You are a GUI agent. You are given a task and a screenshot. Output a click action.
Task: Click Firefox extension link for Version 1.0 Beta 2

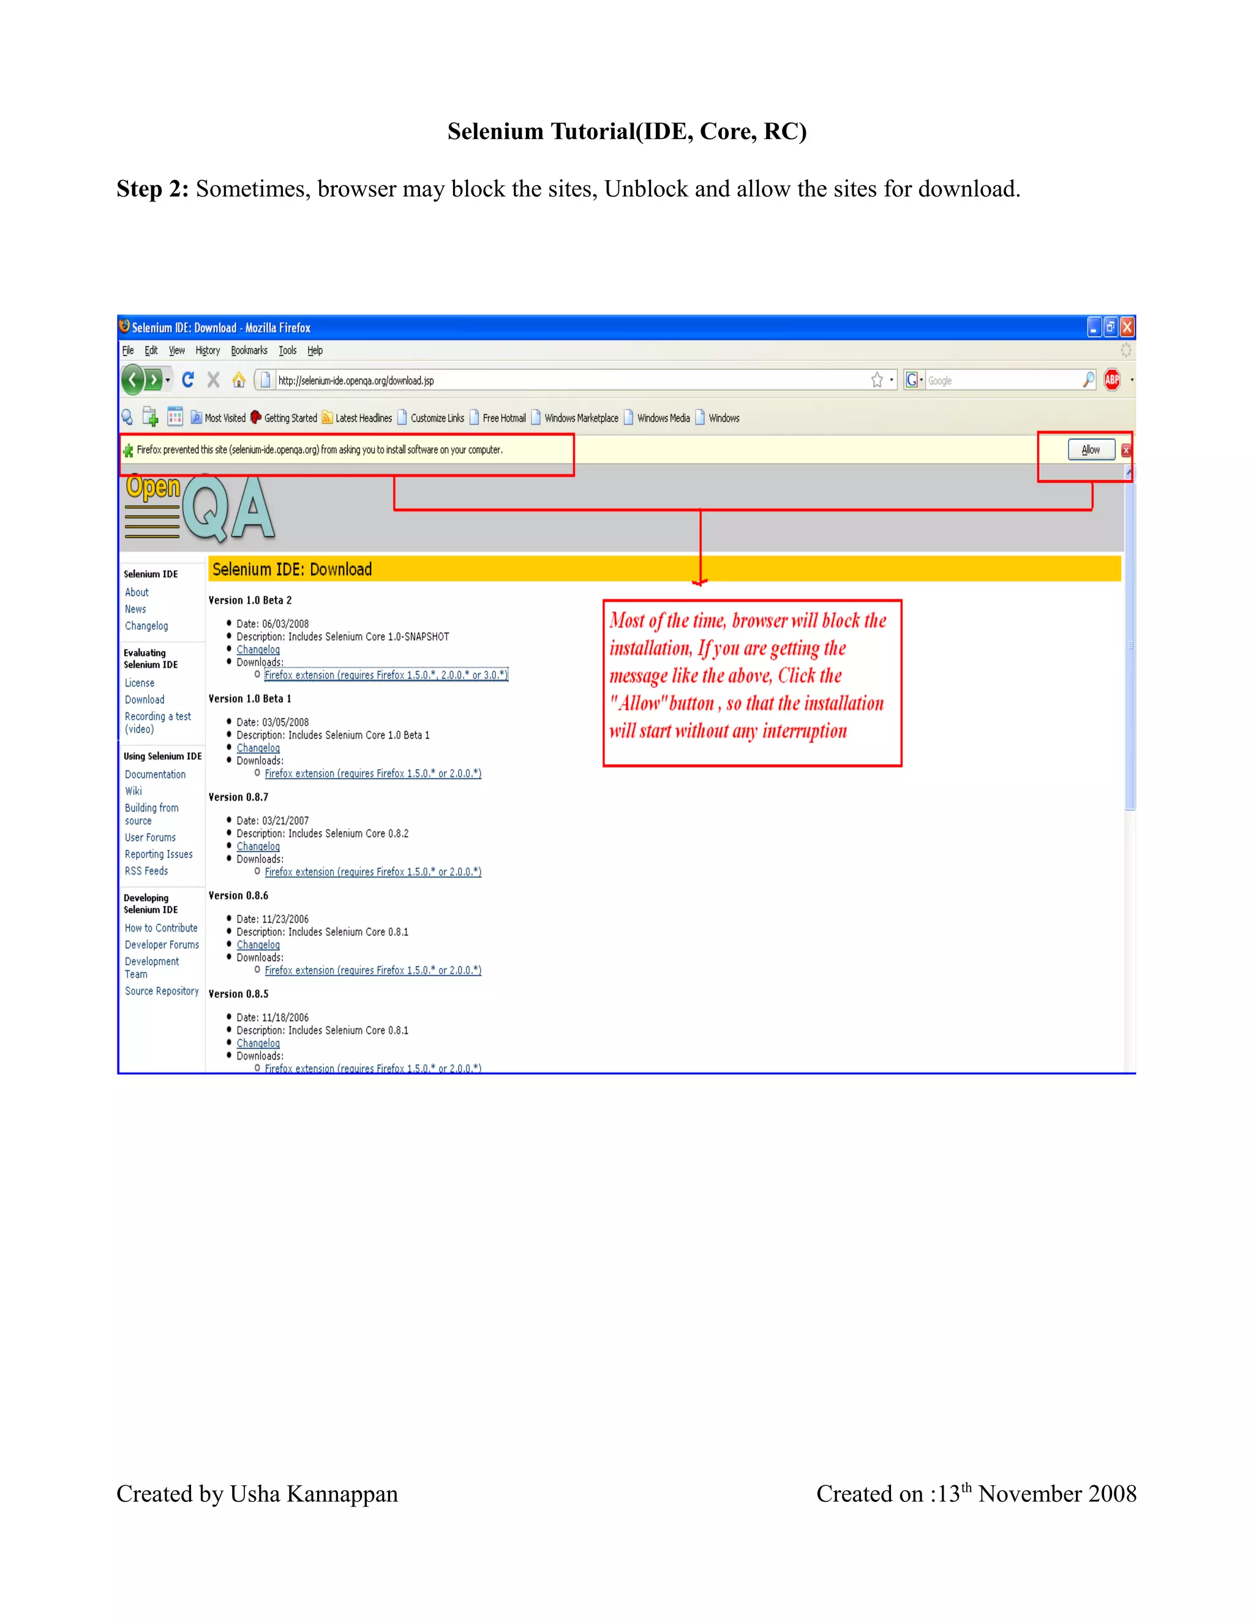(386, 675)
